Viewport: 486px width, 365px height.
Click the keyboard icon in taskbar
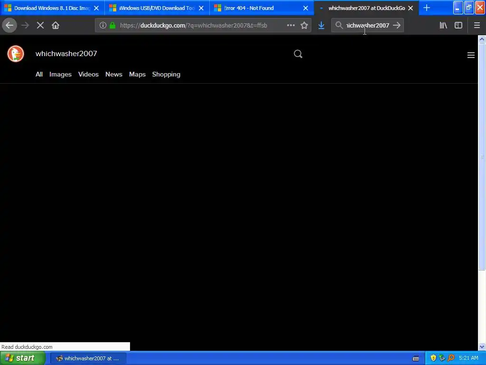416,358
